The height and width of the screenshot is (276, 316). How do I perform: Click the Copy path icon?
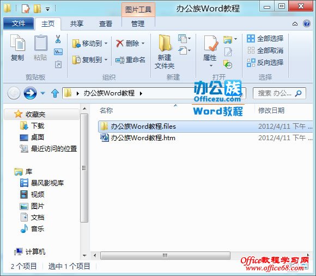pyautogui.click(x=58, y=52)
